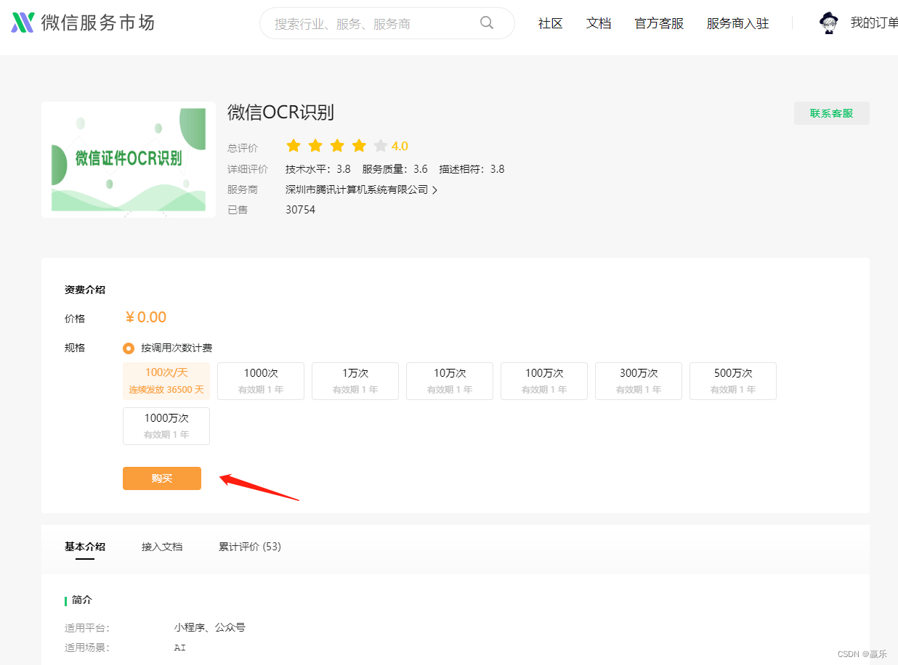This screenshot has width=898, height=665.
Task: Click the WeChat Service Market logo icon
Action: pyautogui.click(x=23, y=23)
